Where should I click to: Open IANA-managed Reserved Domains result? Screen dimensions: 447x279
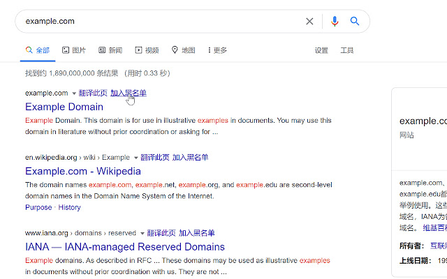coord(125,247)
